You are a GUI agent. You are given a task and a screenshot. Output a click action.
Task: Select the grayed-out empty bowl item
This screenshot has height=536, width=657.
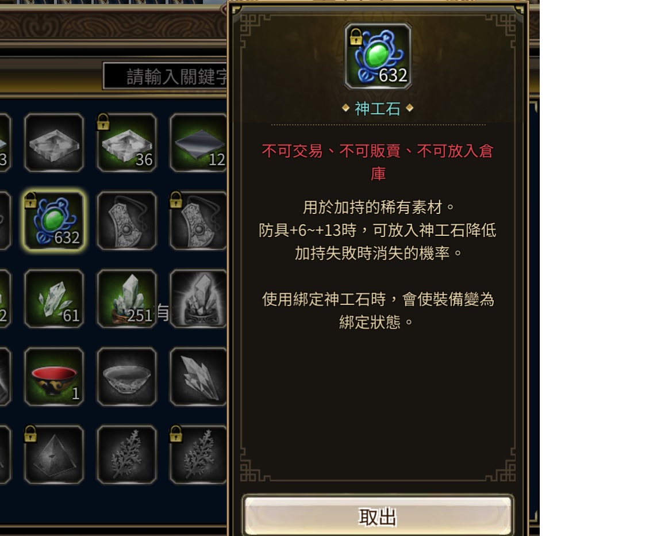tap(126, 376)
